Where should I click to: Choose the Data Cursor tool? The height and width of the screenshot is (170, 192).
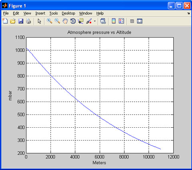81,21
